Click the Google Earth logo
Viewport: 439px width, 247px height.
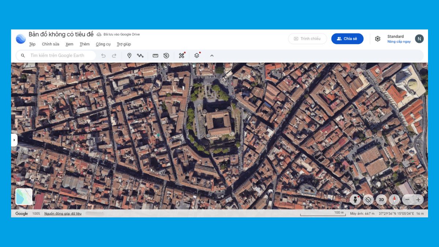point(20,39)
